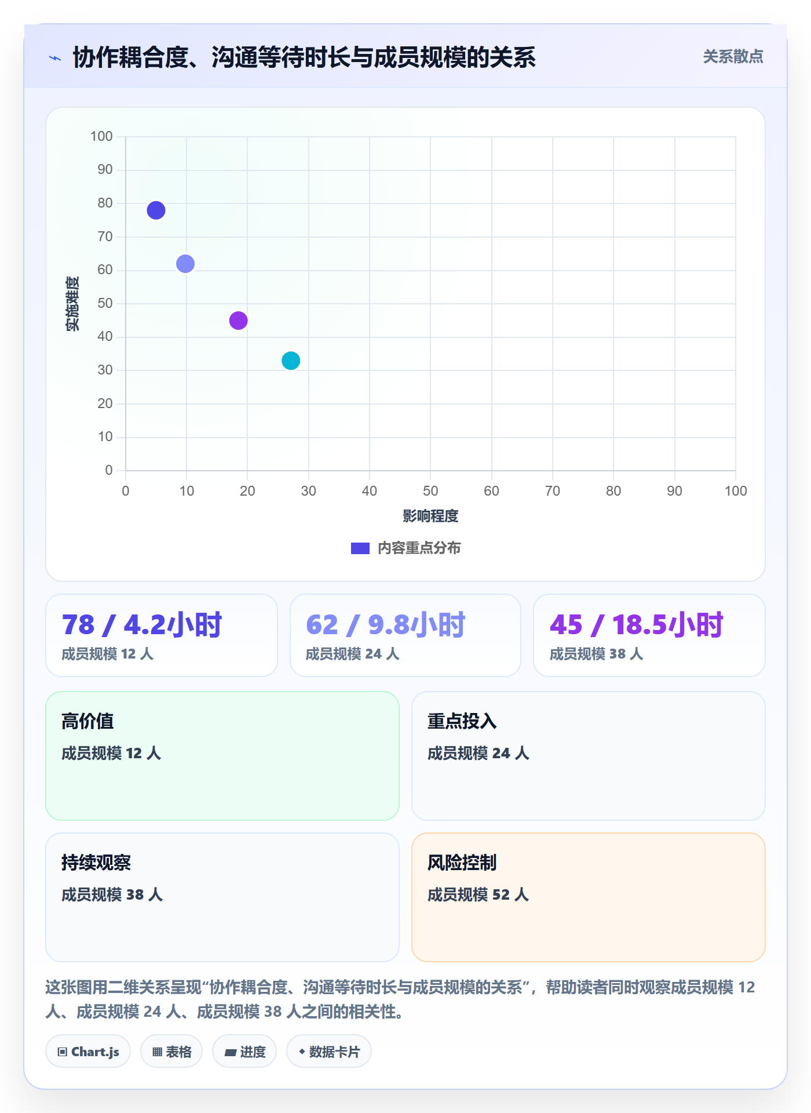Click 成员规模 52 人 in the 风险控制 card

click(478, 895)
